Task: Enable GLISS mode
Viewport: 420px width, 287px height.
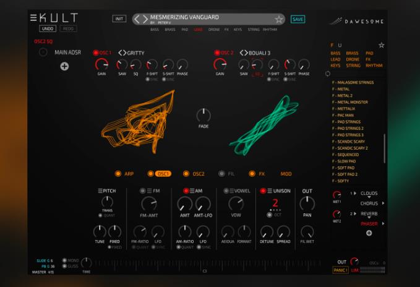Action: pos(64,266)
